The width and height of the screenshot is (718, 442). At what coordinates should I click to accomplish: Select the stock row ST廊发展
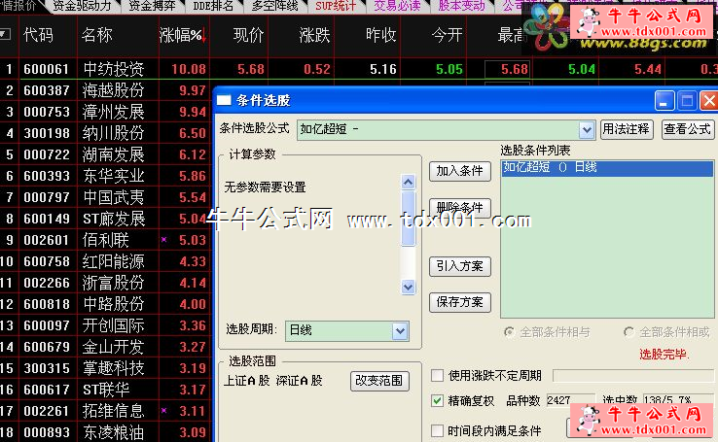tap(114, 219)
